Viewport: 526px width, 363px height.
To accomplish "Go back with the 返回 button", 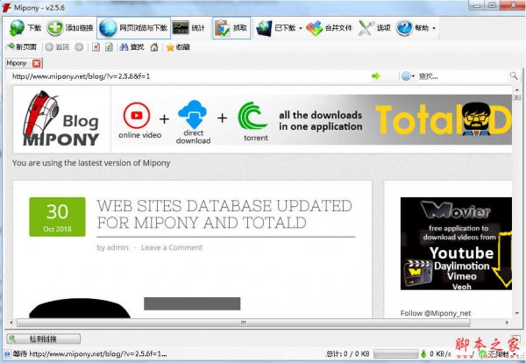I will [x=57, y=47].
